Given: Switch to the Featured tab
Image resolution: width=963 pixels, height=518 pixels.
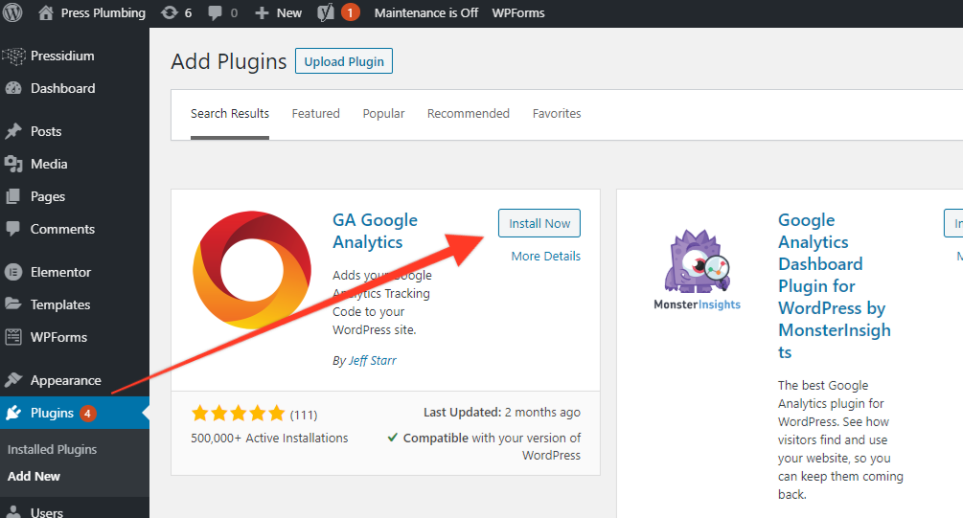Looking at the screenshot, I should (x=315, y=114).
